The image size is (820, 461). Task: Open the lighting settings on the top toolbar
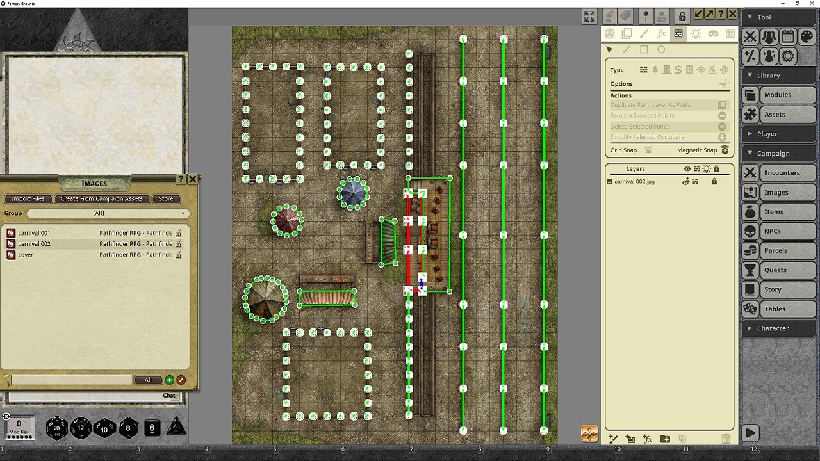click(696, 33)
